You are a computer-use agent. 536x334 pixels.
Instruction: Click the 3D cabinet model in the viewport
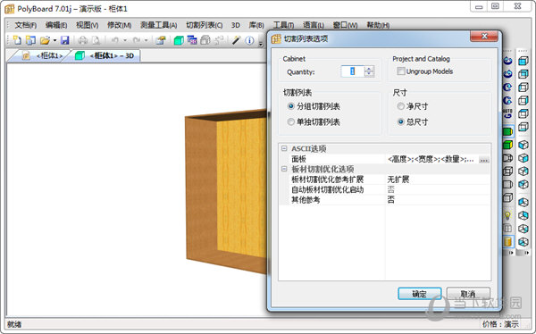click(226, 191)
